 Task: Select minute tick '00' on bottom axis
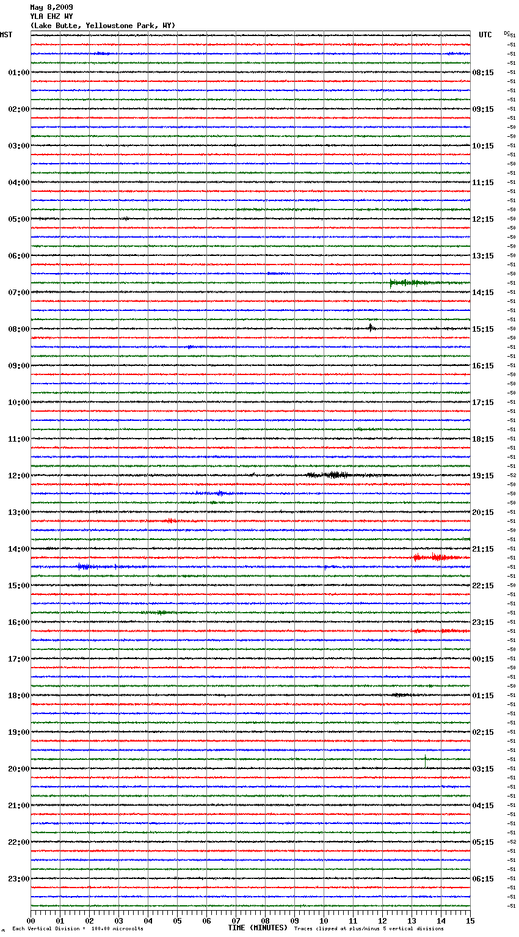[31, 921]
